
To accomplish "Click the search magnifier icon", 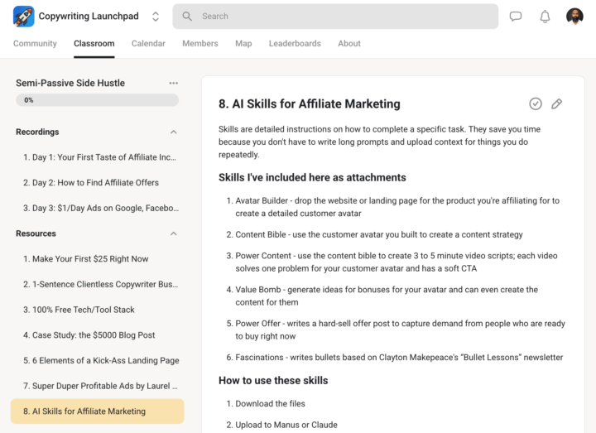I will [187, 17].
